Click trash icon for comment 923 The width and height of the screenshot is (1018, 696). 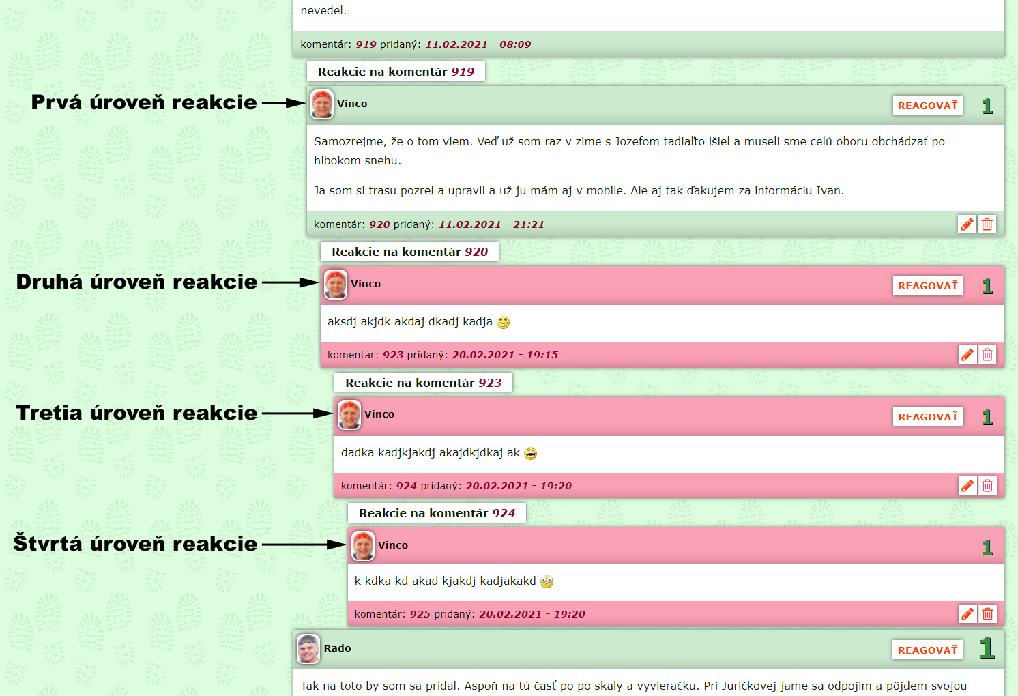987,355
